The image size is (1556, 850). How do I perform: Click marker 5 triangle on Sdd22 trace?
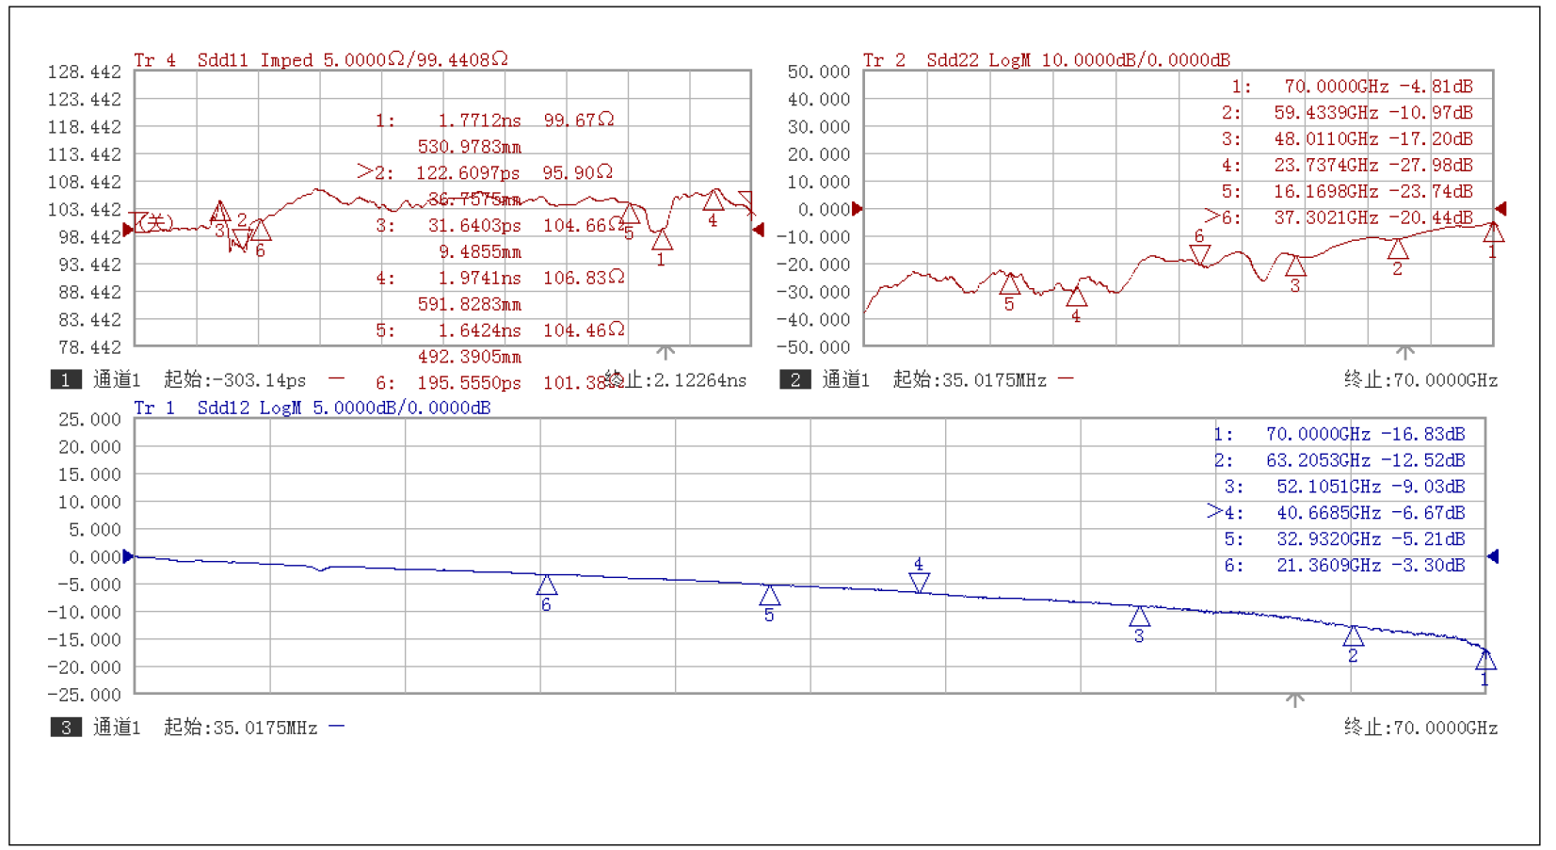pos(1009,284)
